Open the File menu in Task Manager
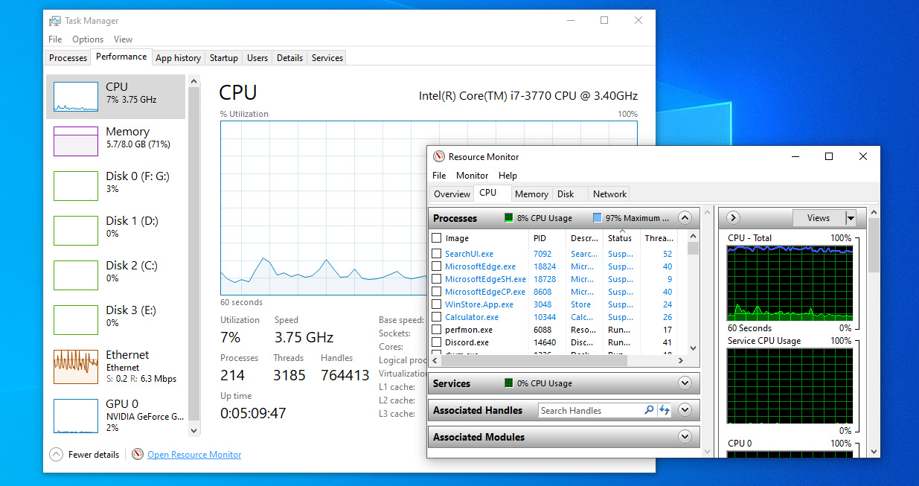 click(x=55, y=39)
